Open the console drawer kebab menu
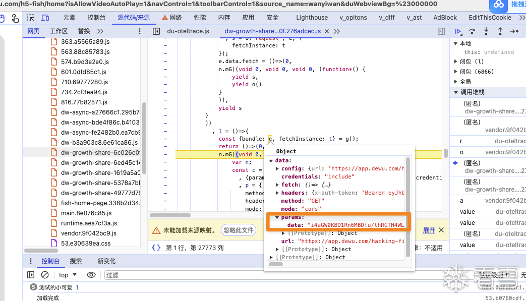 tap(31, 261)
